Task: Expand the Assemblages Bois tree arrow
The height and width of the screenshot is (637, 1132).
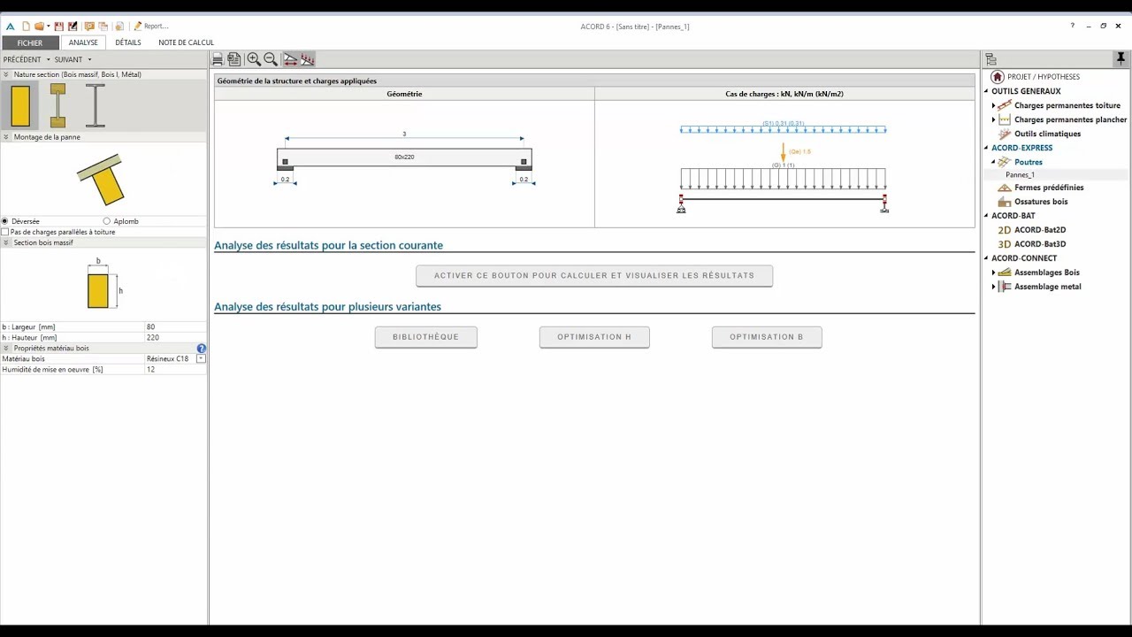Action: pyautogui.click(x=993, y=272)
